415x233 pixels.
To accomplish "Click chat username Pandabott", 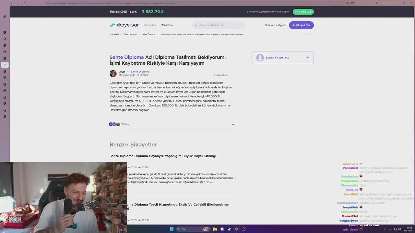I will [x=350, y=168].
